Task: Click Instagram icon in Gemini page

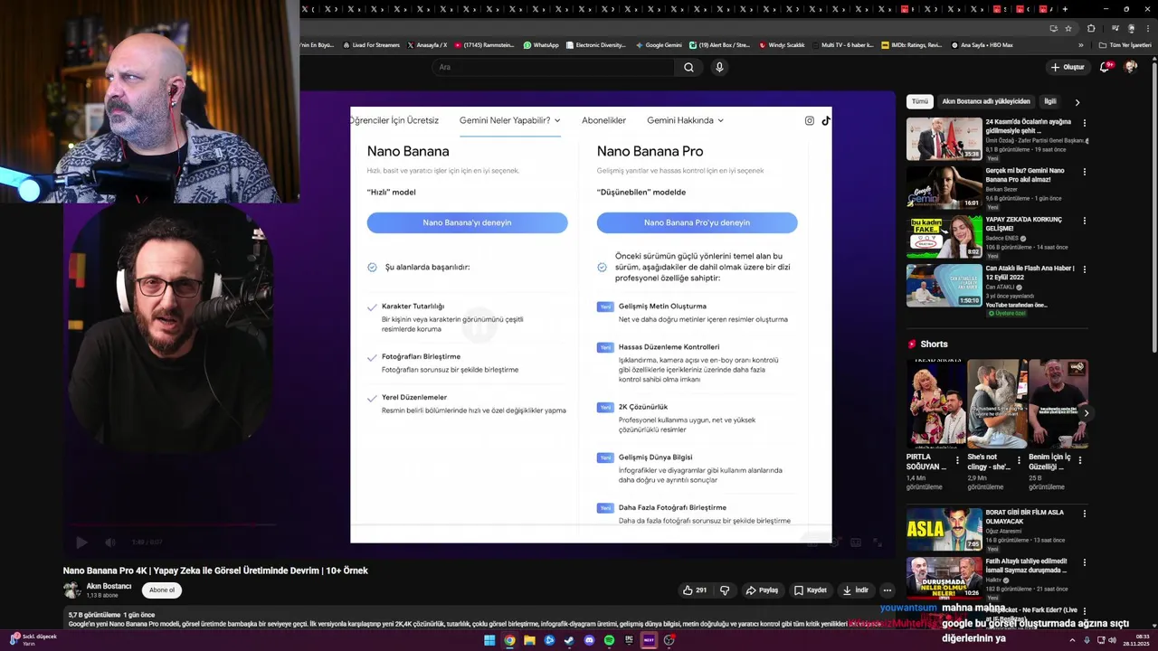Action: click(810, 120)
